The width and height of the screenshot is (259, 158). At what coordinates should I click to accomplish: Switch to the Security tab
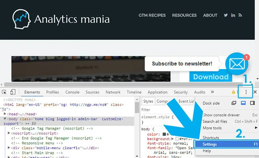tap(181, 92)
